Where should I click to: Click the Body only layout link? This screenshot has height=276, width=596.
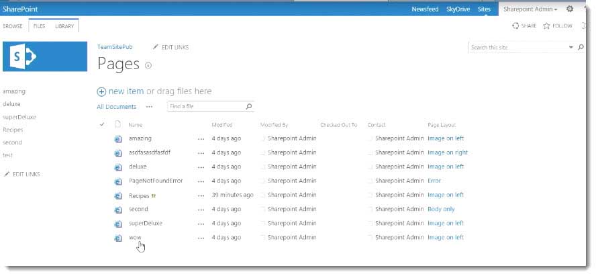(441, 209)
